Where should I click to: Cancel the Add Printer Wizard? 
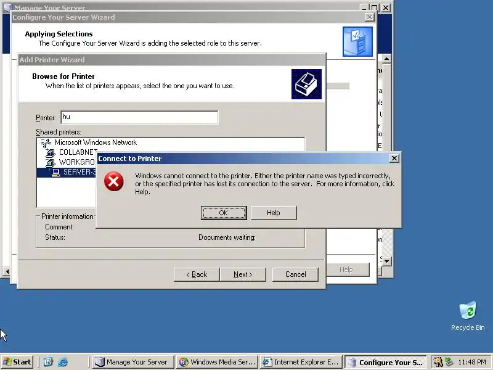click(295, 274)
